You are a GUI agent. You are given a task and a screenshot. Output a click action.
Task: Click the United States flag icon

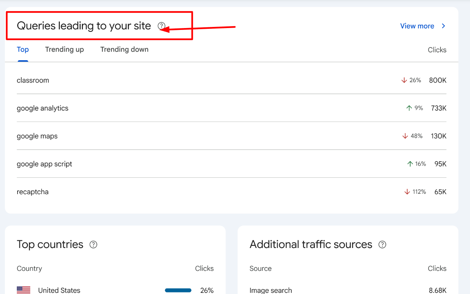point(23,290)
